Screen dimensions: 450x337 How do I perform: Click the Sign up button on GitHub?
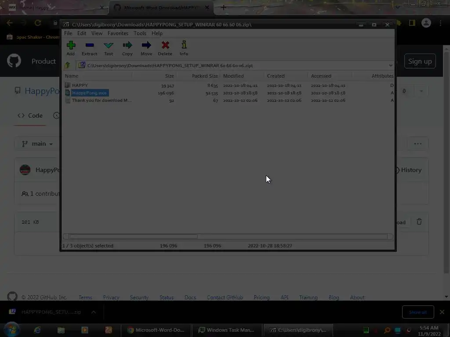point(420,61)
